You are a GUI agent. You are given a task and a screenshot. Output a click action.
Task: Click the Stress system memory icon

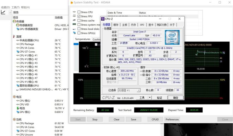click(x=74, y=24)
